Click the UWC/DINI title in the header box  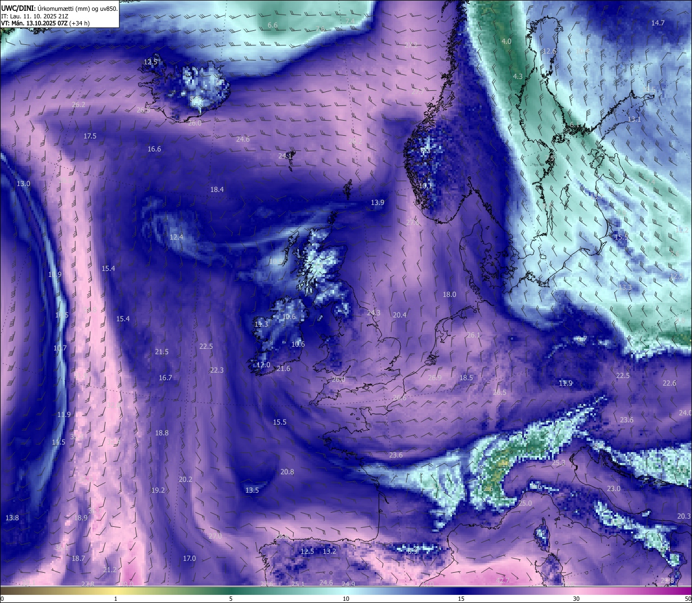18,9
